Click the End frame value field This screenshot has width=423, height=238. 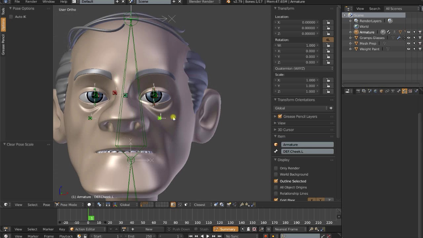[x=140, y=236]
